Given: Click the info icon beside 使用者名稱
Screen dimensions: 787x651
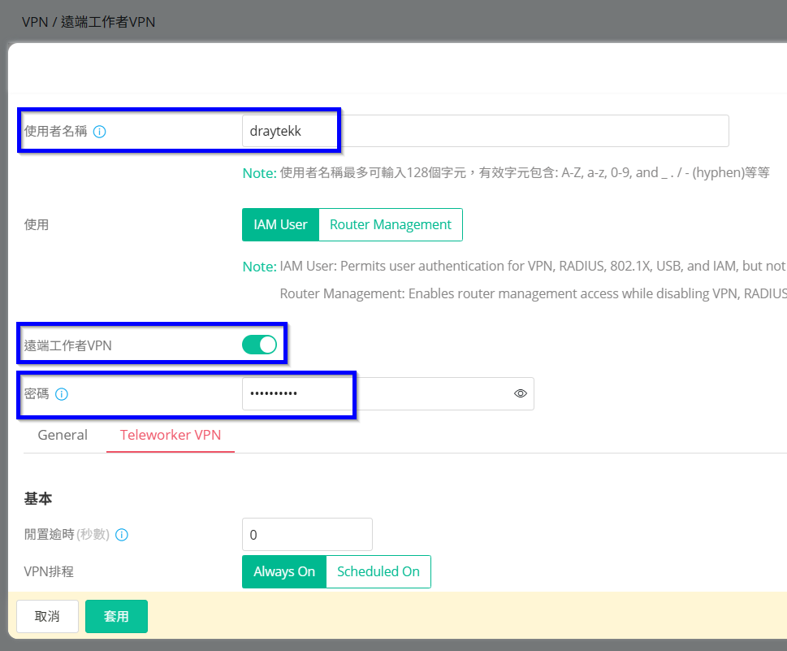Looking at the screenshot, I should (x=100, y=131).
